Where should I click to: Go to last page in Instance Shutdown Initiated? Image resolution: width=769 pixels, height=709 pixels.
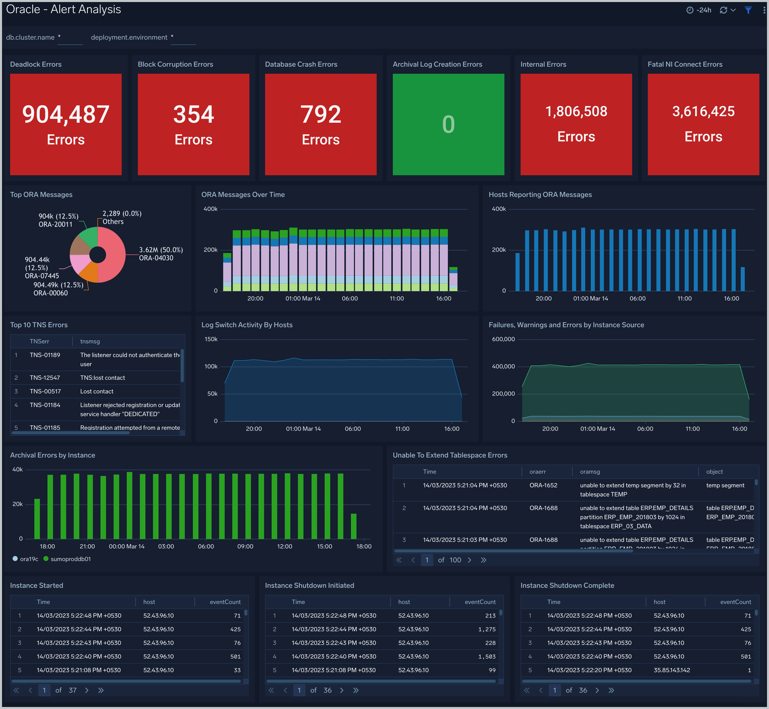[356, 690]
